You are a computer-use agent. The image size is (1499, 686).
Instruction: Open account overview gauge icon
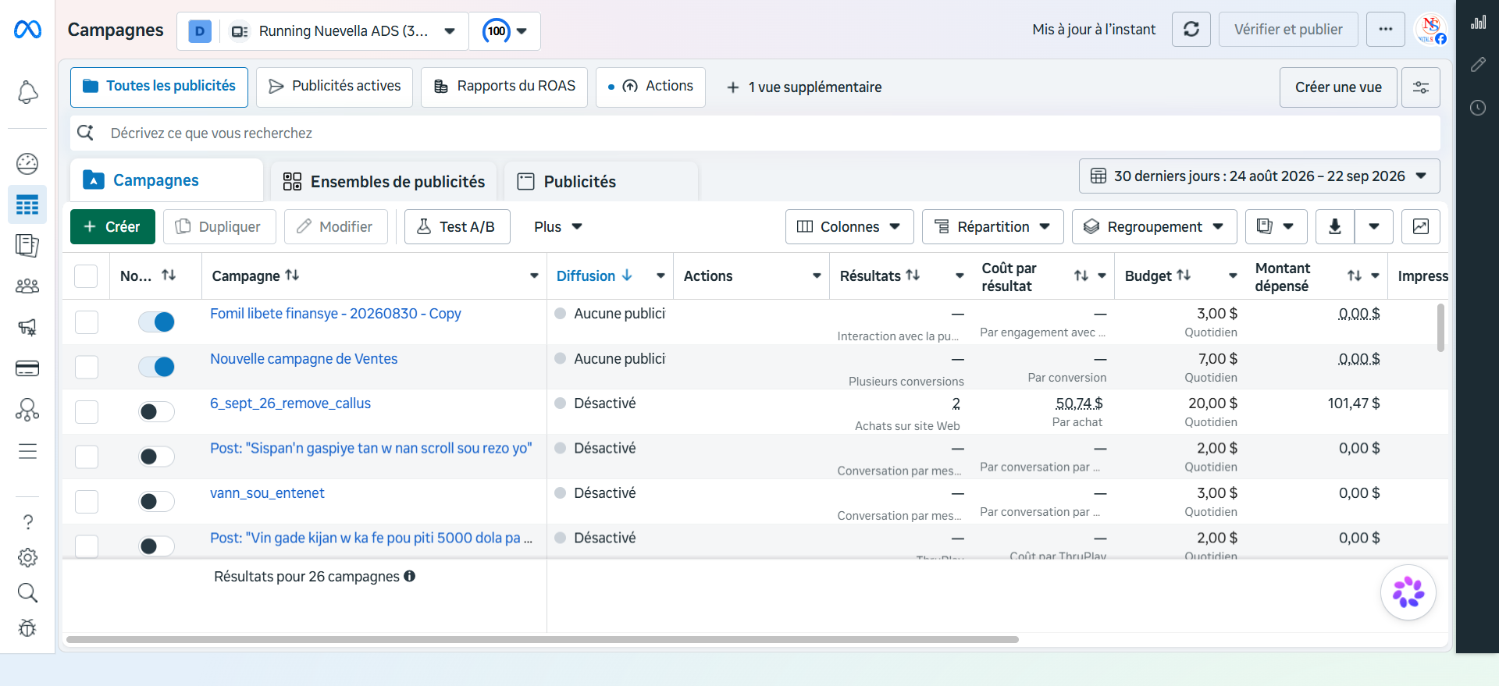(27, 163)
